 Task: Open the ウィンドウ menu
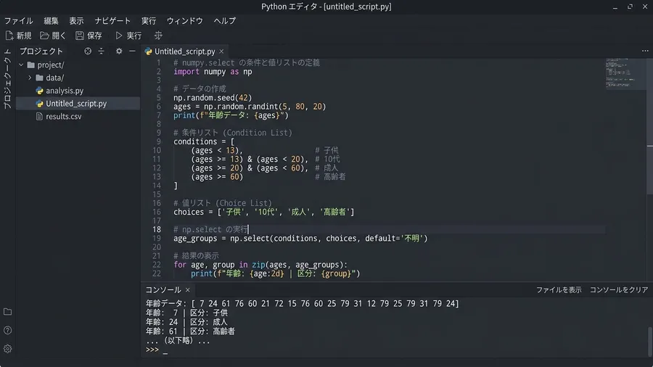(184, 21)
